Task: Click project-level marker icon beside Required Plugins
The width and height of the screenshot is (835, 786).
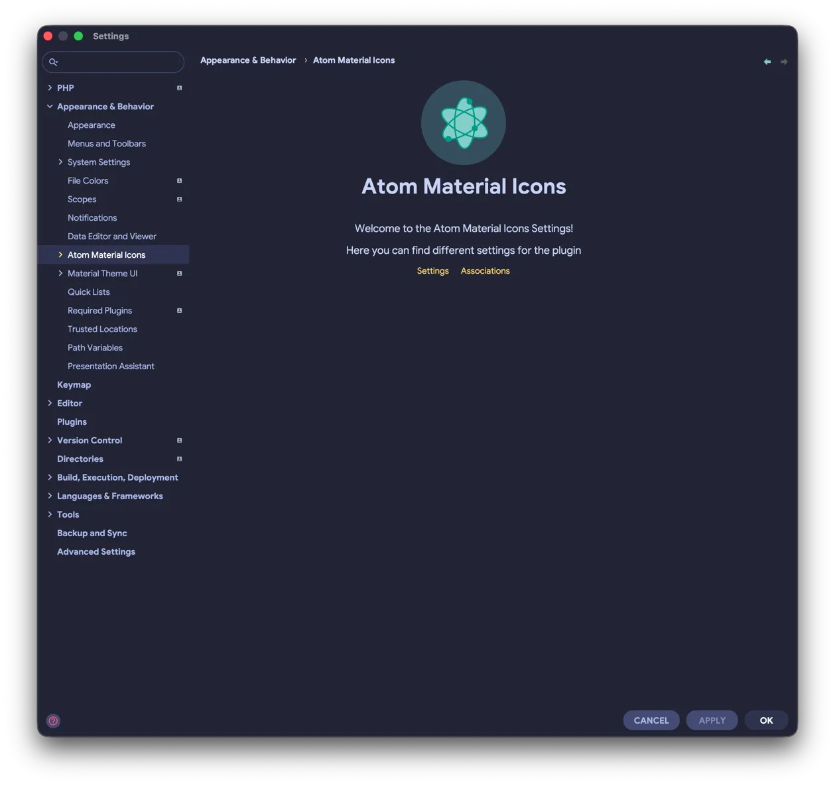Action: pos(179,310)
